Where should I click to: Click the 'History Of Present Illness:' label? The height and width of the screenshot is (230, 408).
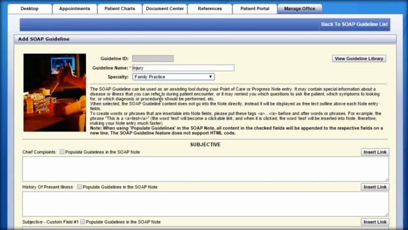[x=48, y=187]
